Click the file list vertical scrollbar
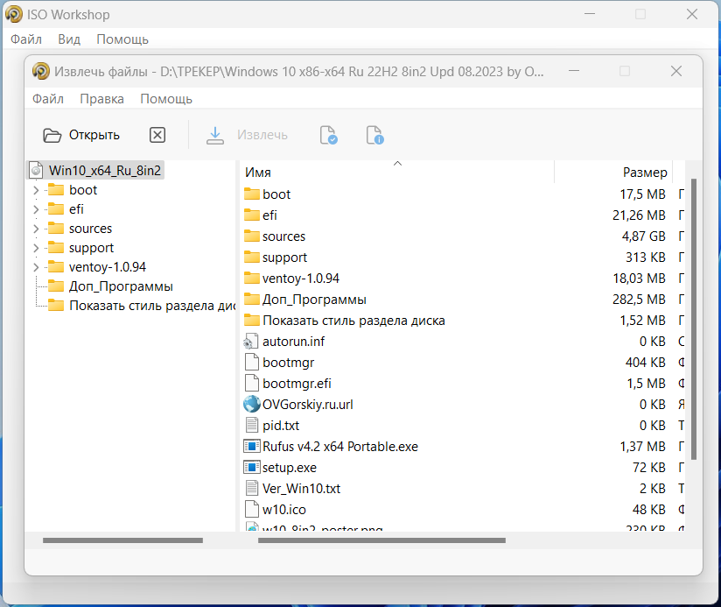The height and width of the screenshot is (607, 721). coord(693,320)
